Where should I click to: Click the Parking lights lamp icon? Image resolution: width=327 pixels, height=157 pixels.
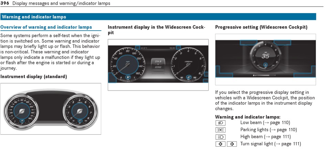pyautogui.click(x=220, y=130)
